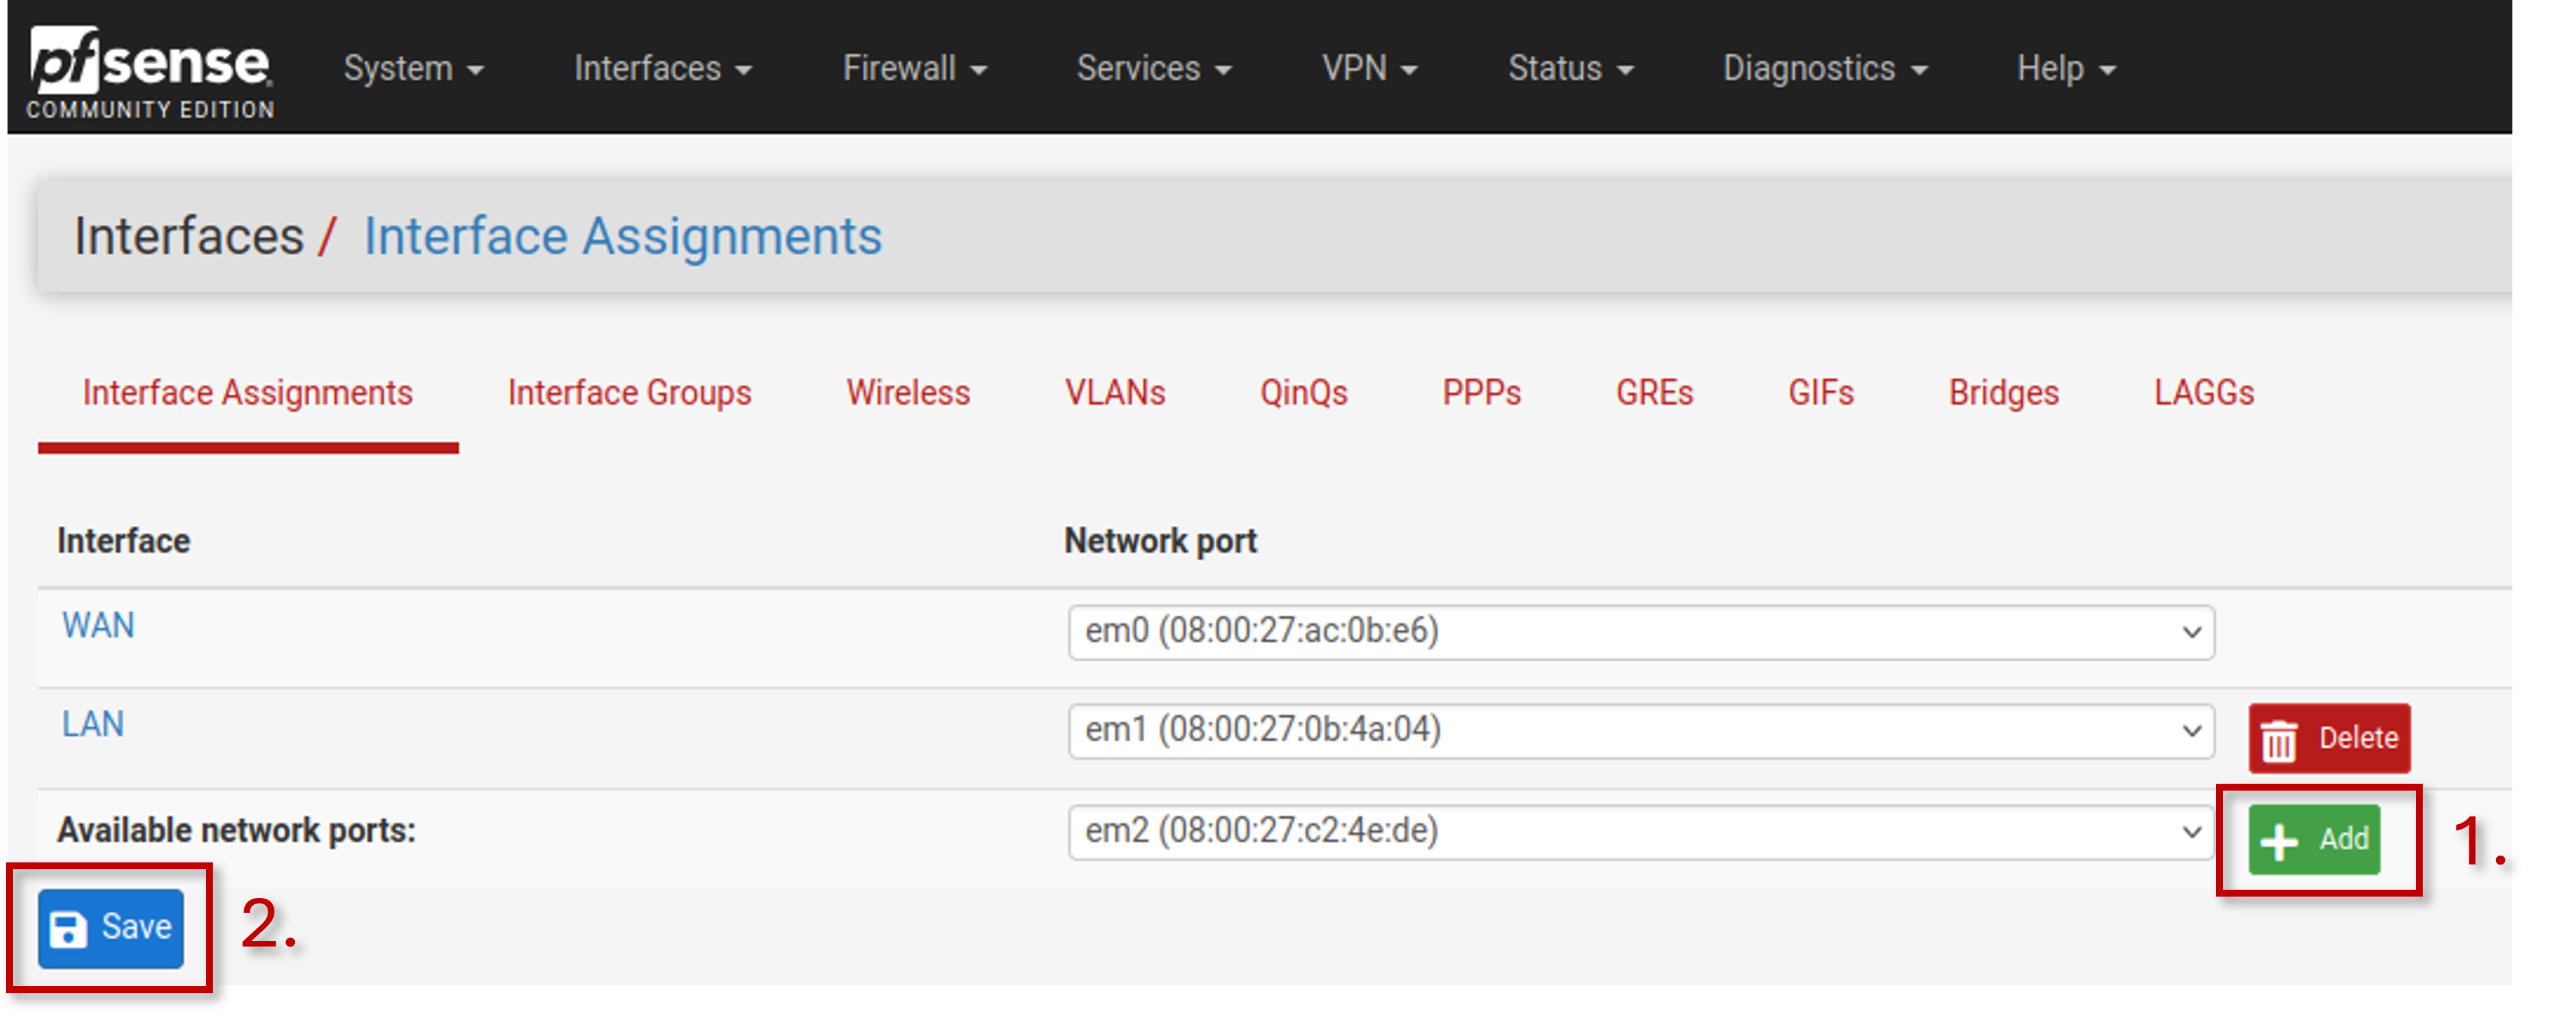Go to the Bridges tab

2003,393
